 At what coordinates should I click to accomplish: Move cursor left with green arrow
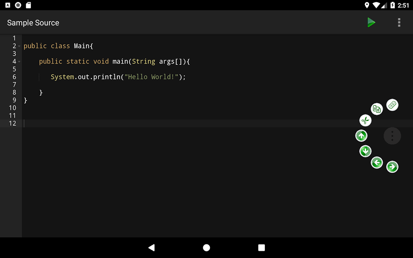pyautogui.click(x=377, y=163)
